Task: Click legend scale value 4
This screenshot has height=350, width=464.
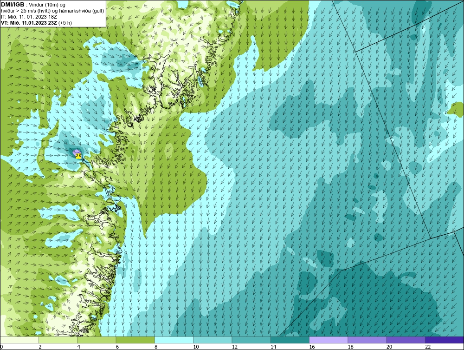Action: tap(79, 347)
